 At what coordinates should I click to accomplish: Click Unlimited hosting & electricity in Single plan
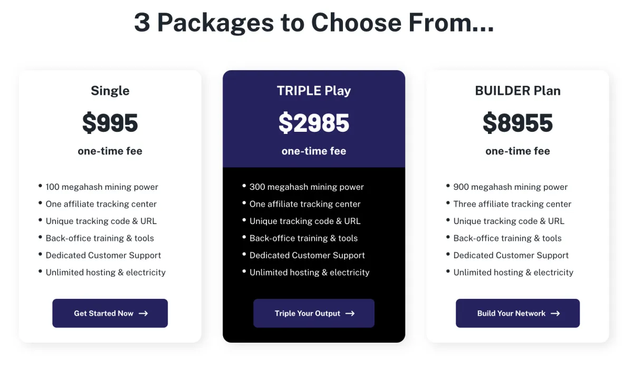pos(105,272)
